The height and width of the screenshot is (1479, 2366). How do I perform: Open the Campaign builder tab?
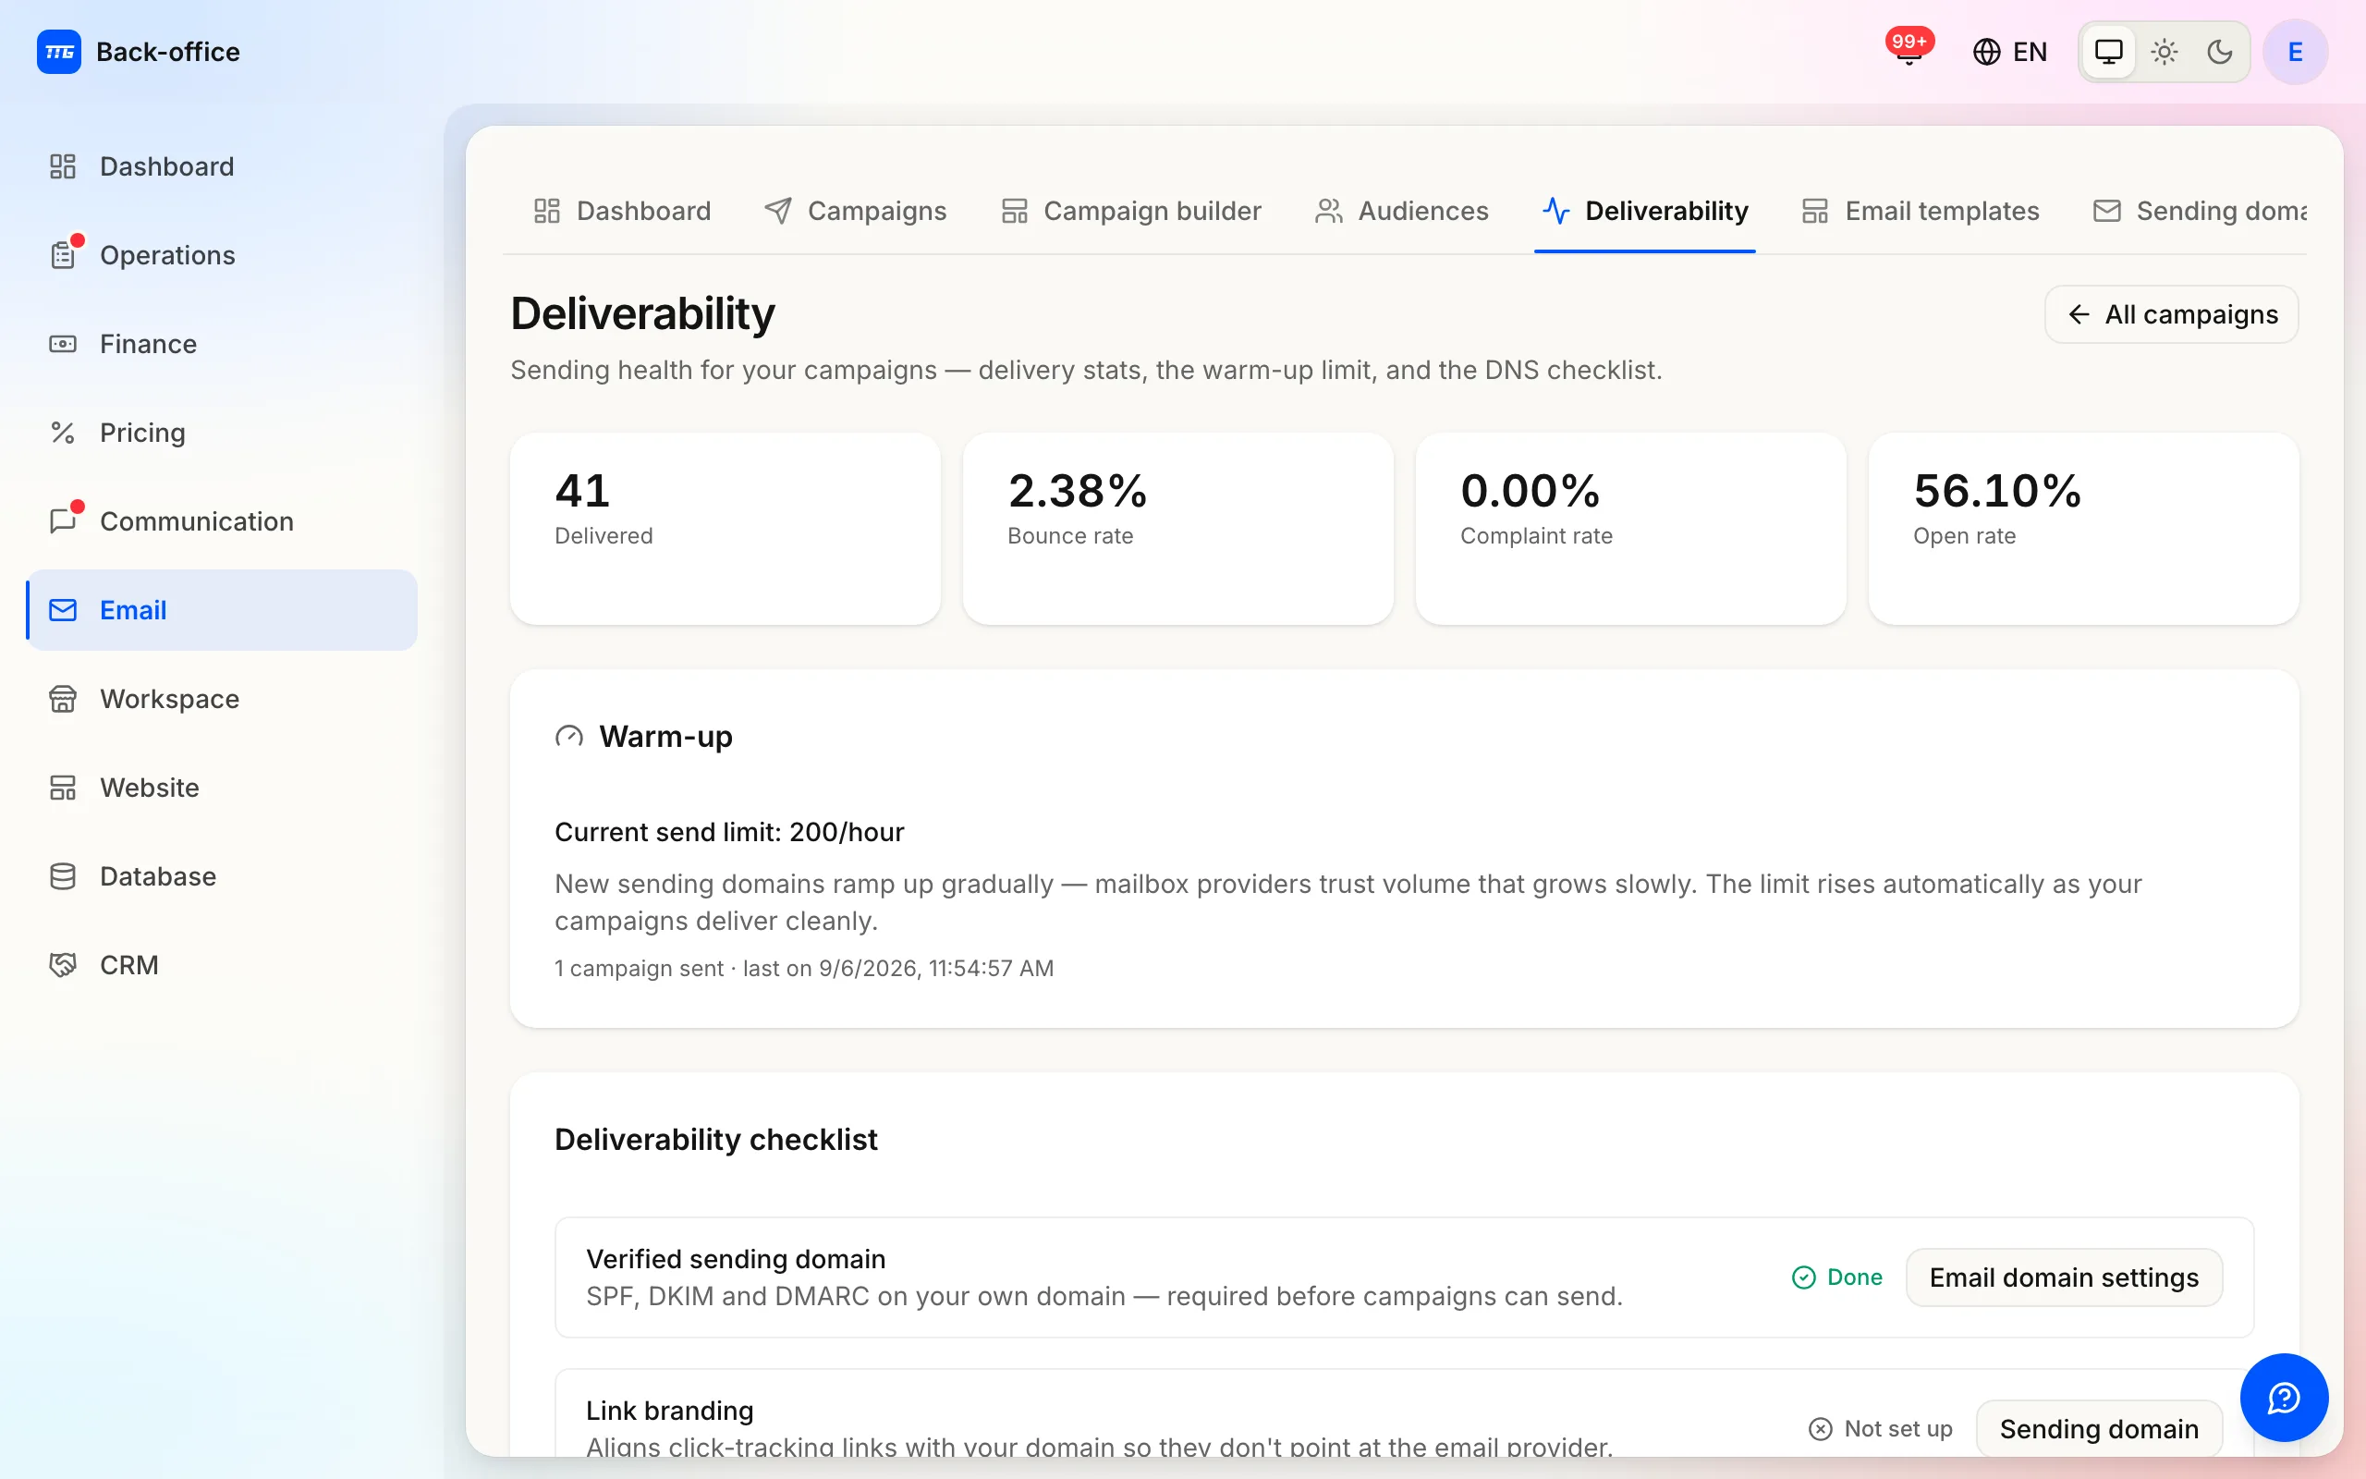tap(1131, 212)
